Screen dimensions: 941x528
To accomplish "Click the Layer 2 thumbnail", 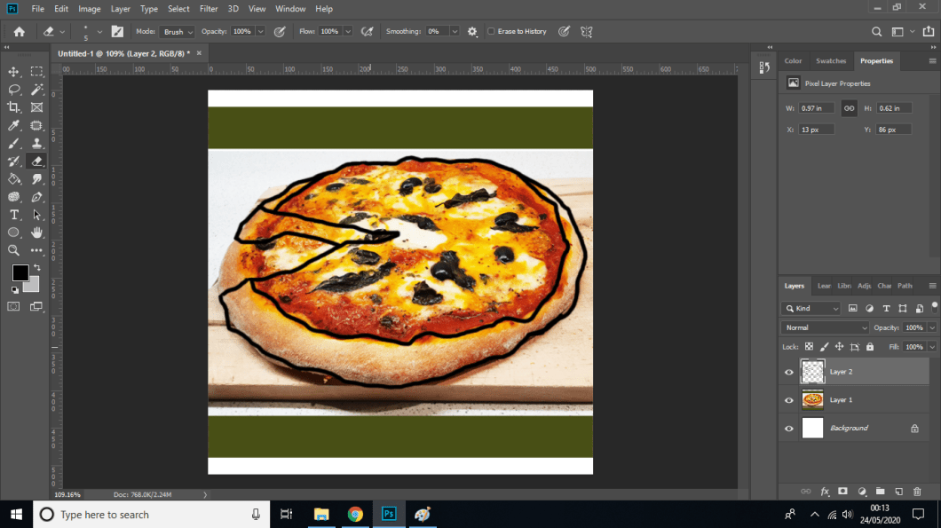I will pyautogui.click(x=812, y=371).
